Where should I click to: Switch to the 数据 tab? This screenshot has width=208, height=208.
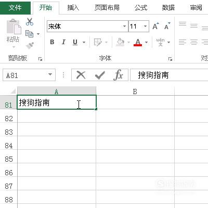click(168, 7)
